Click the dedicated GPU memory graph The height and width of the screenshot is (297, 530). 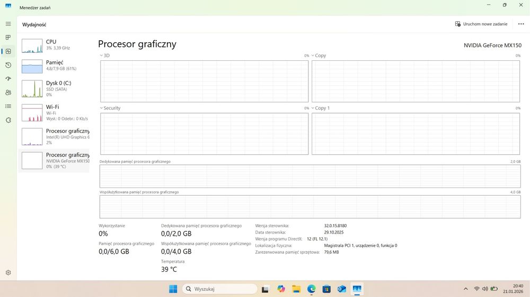[310, 177]
